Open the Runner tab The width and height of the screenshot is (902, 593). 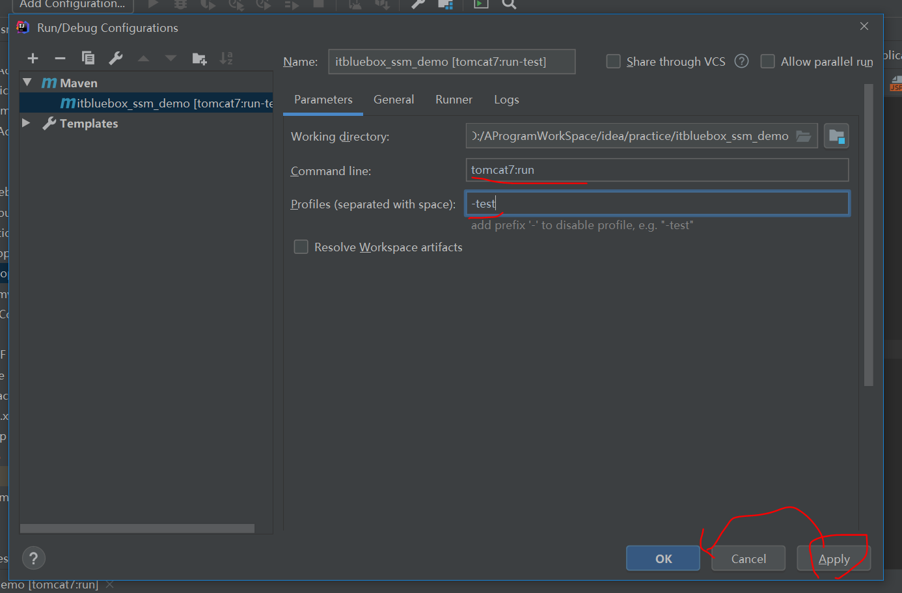(454, 100)
